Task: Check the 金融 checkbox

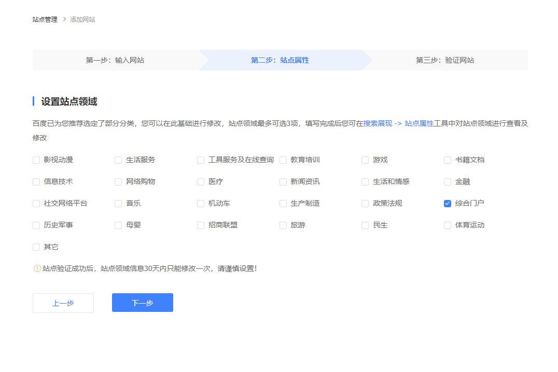Action: pyautogui.click(x=448, y=182)
